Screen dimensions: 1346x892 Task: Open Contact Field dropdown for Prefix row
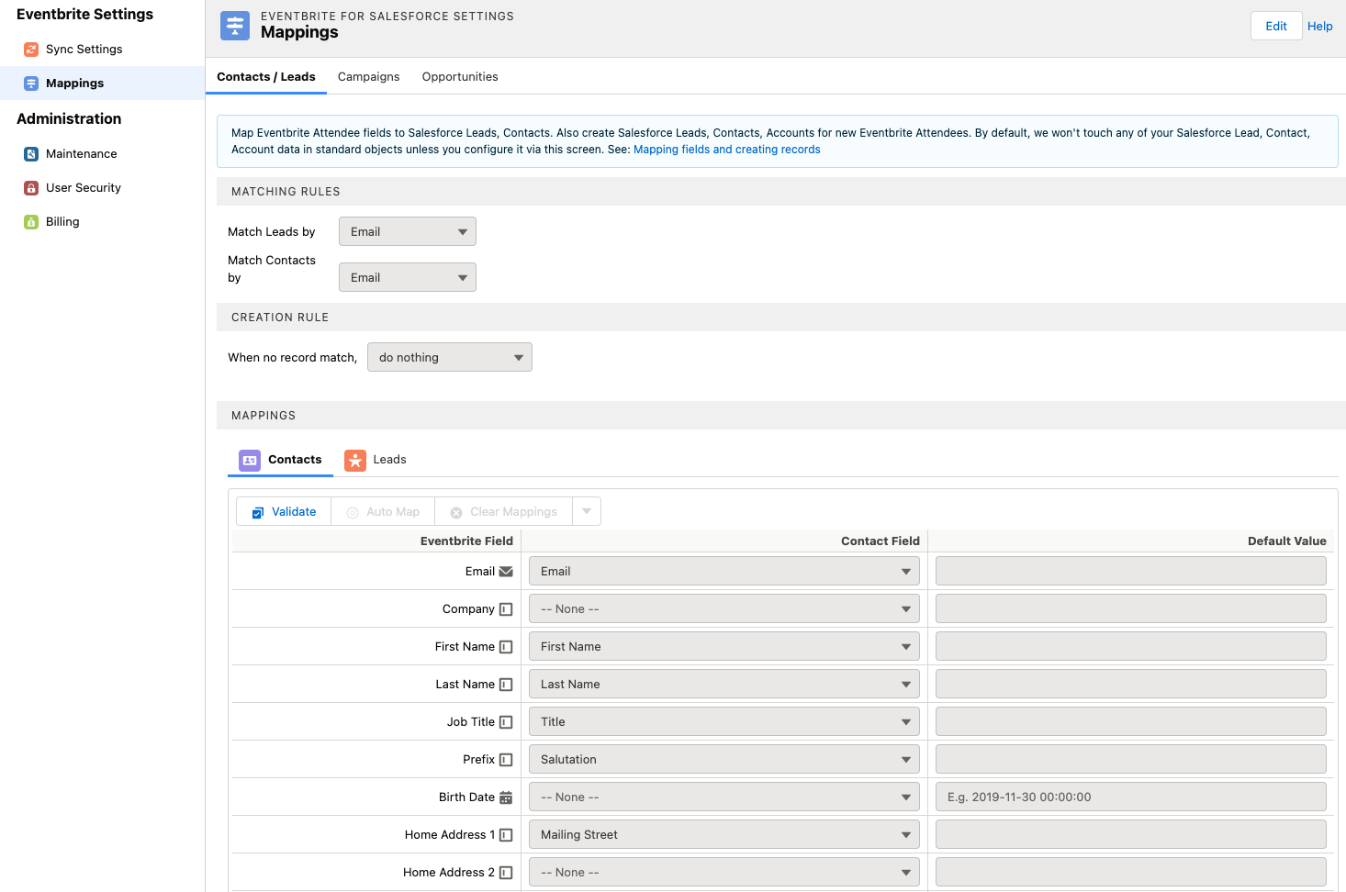(724, 759)
